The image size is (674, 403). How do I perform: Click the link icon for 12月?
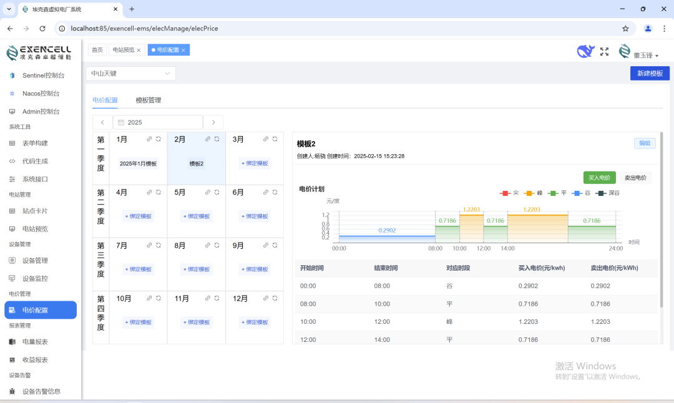click(x=266, y=298)
